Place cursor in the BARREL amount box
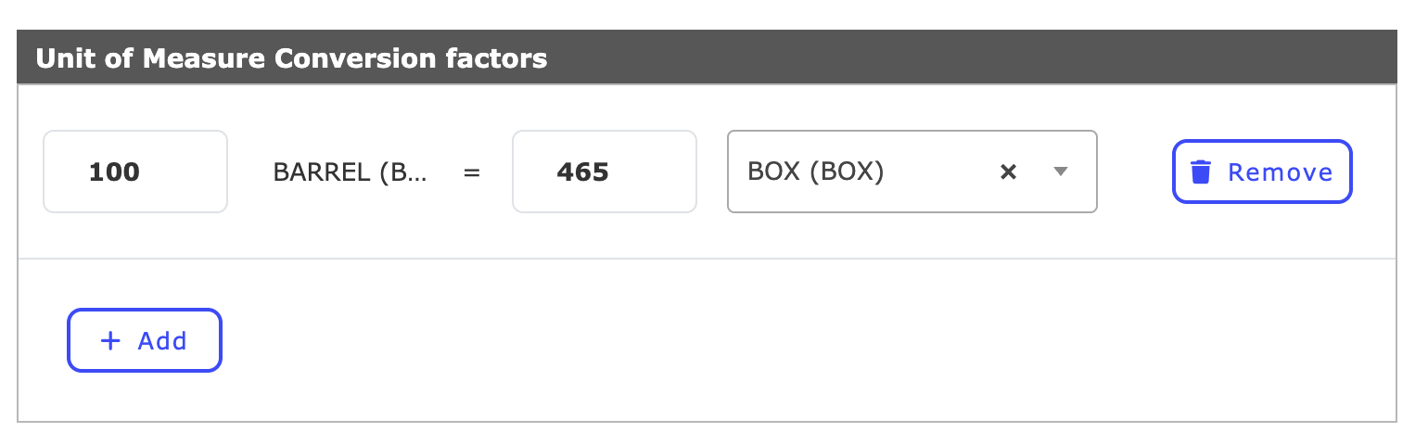 (x=135, y=172)
